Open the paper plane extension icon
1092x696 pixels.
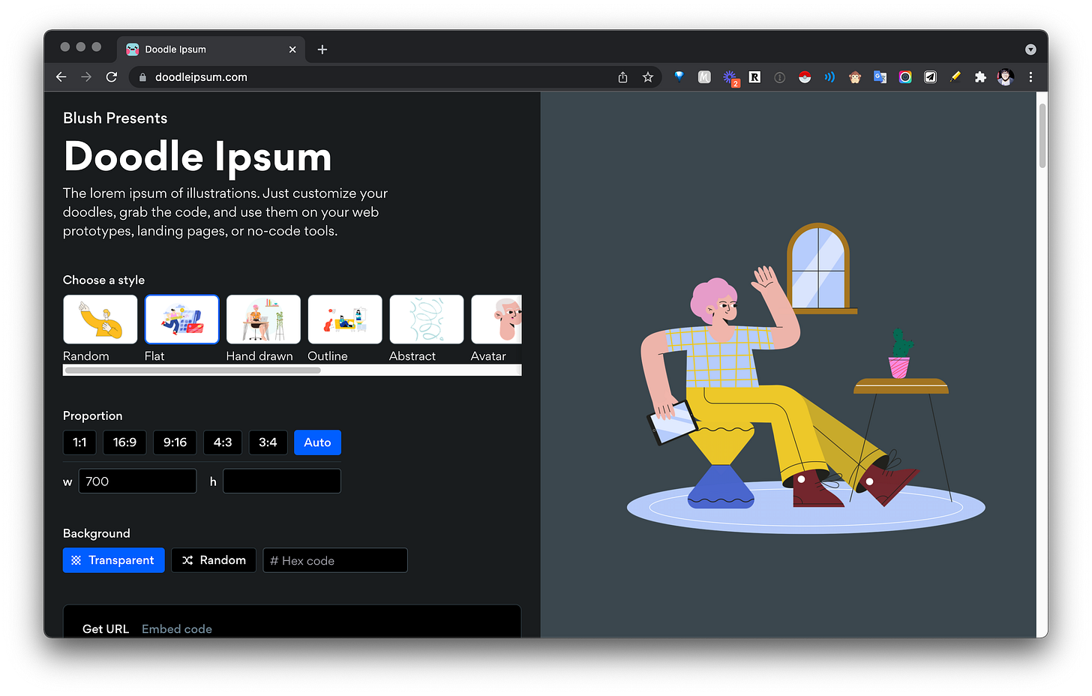930,76
